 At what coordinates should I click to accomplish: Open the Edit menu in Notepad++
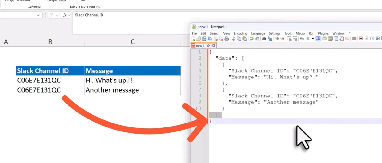pos(203,33)
